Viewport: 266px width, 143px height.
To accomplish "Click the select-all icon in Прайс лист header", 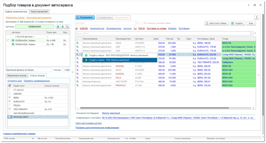I will [10, 86].
